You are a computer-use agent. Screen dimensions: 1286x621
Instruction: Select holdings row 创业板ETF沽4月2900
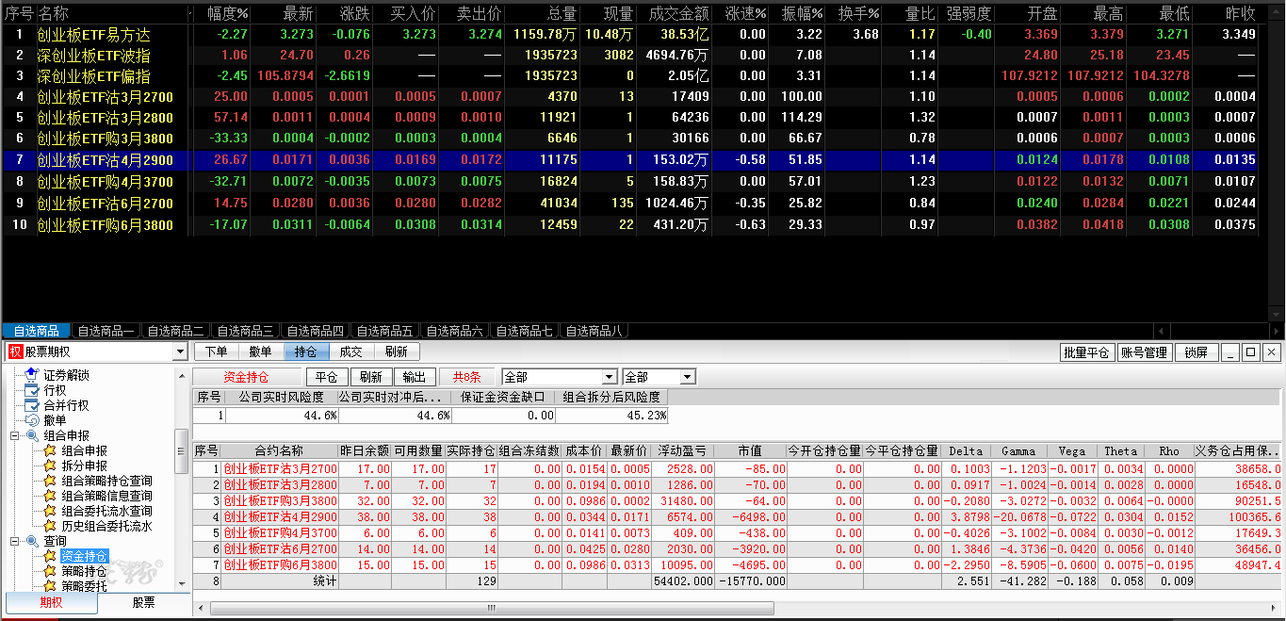(738, 517)
